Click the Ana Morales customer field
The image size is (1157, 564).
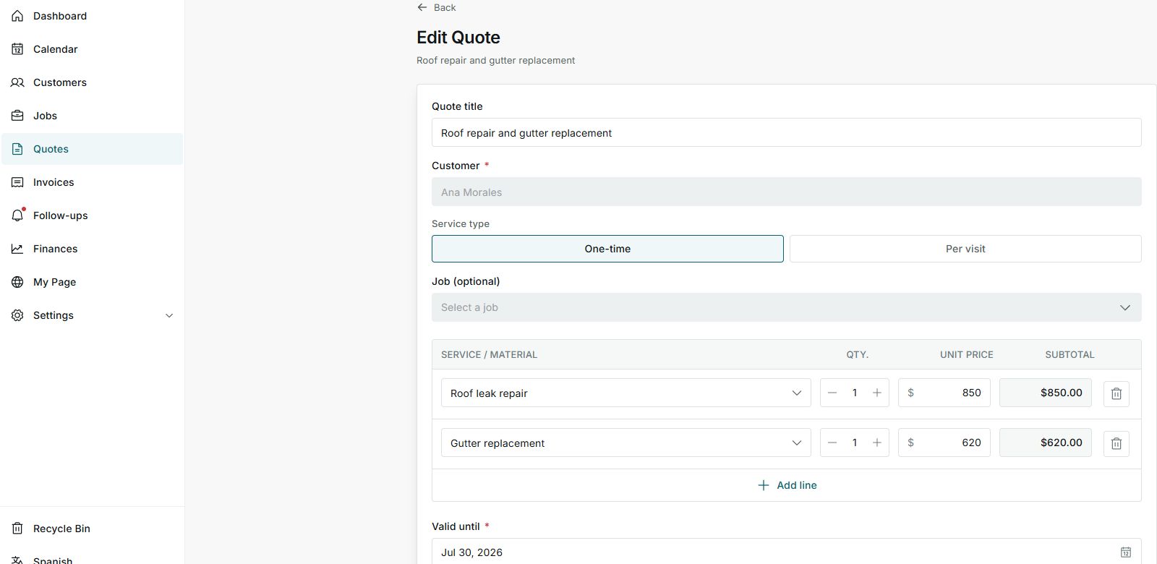pos(787,192)
